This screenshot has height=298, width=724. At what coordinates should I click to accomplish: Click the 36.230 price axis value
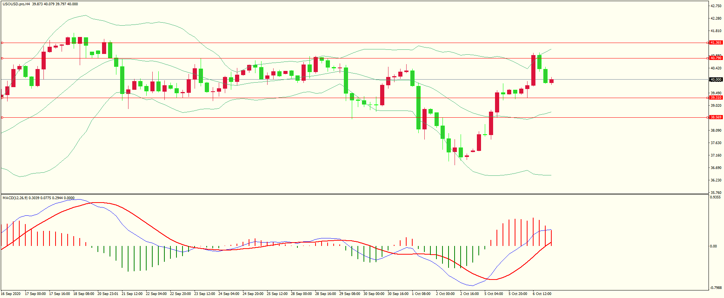point(716,180)
